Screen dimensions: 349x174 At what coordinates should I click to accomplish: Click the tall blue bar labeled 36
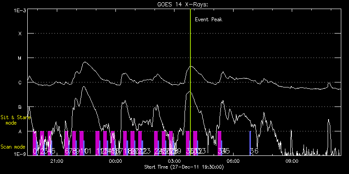pyautogui.click(x=250, y=143)
